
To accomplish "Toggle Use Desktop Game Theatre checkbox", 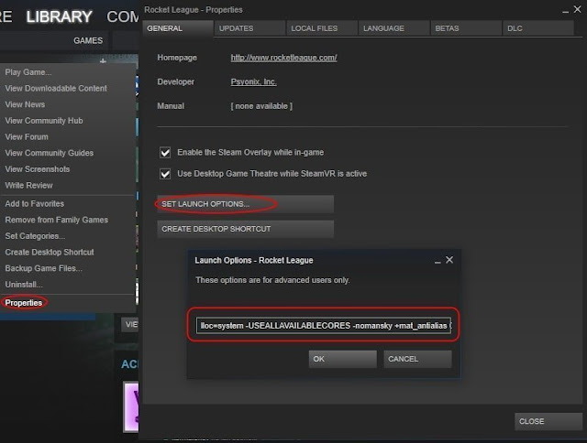I will tap(165, 174).
